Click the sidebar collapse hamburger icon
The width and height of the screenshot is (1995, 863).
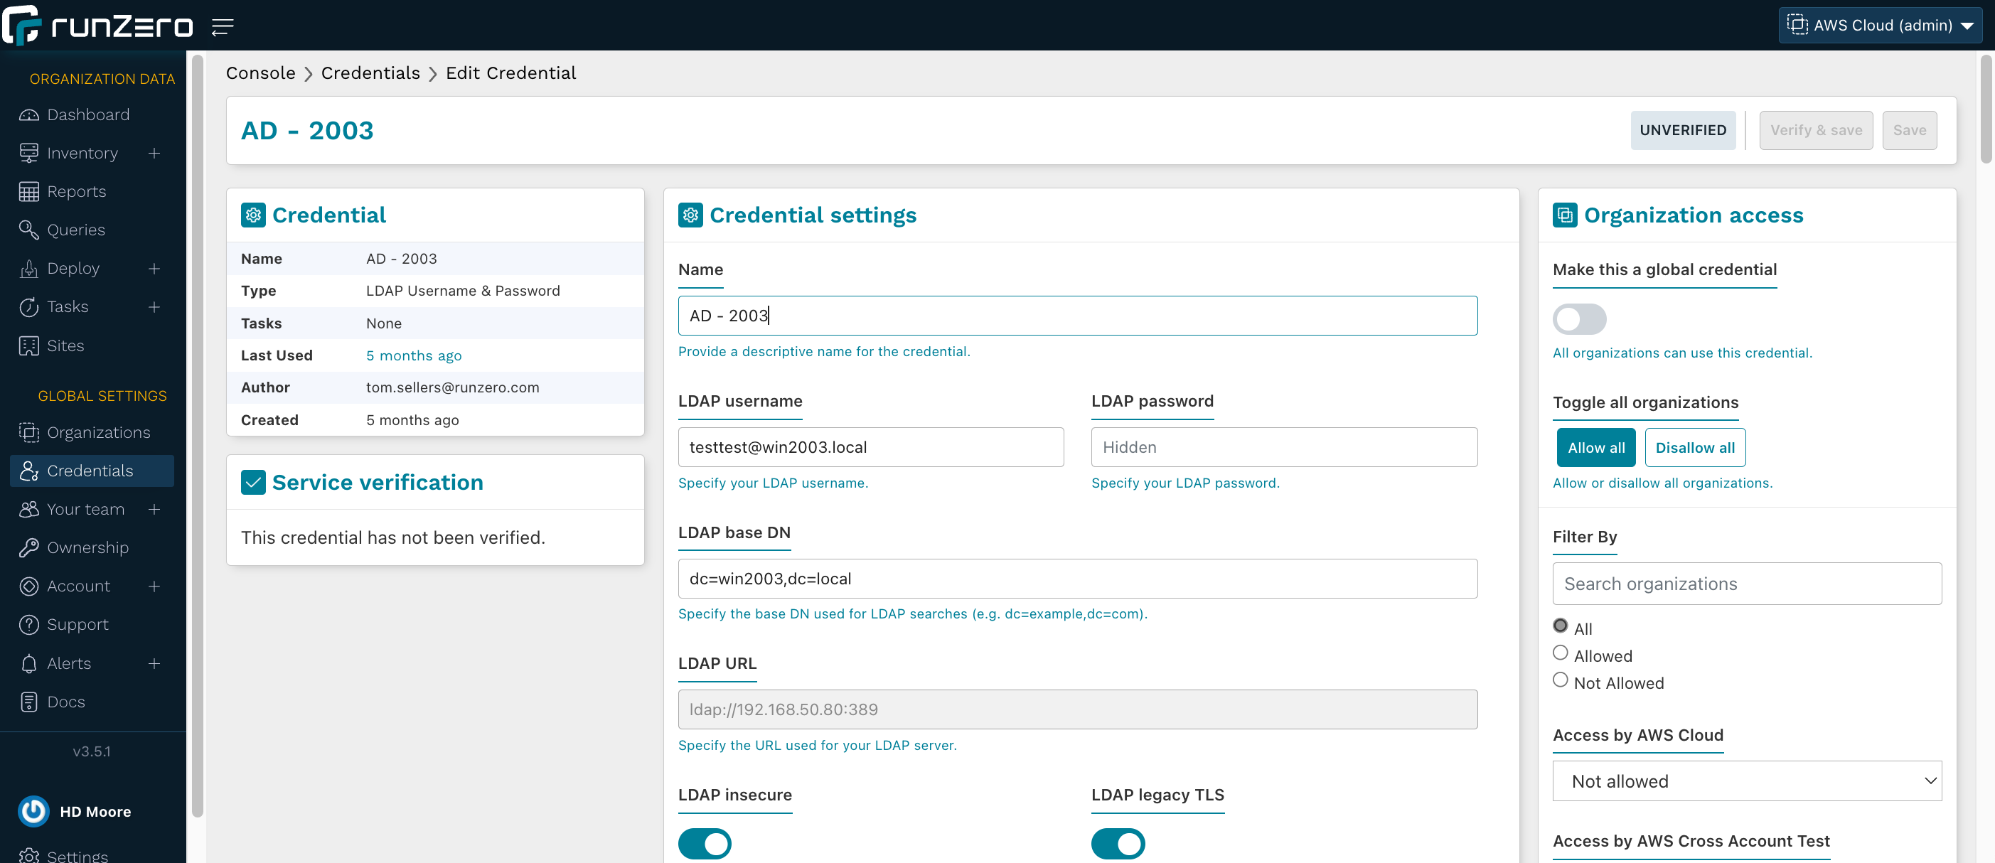[223, 27]
